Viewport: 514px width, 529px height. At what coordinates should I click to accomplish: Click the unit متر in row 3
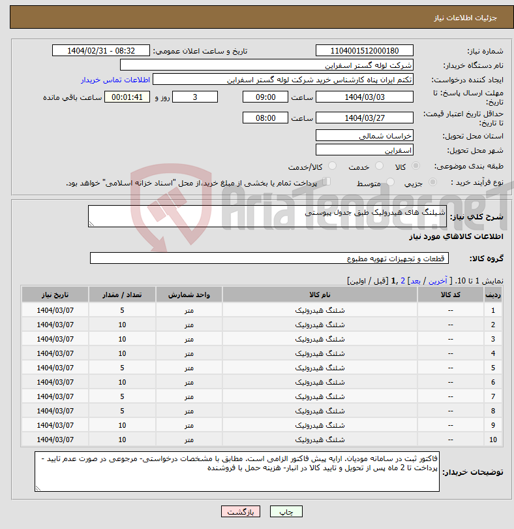point(189,339)
